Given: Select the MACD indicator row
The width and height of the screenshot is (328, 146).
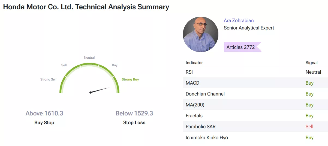Looking at the screenshot, I should [255, 83].
